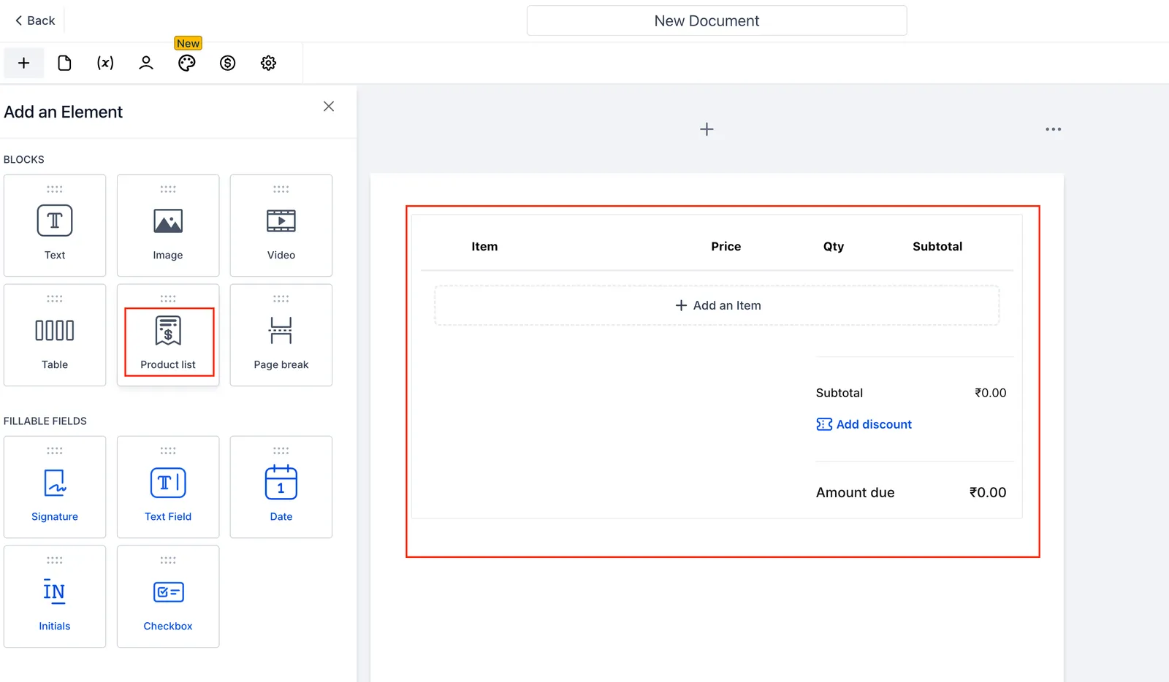Click the Price column header
Viewport: 1169px width, 682px height.
(x=726, y=247)
